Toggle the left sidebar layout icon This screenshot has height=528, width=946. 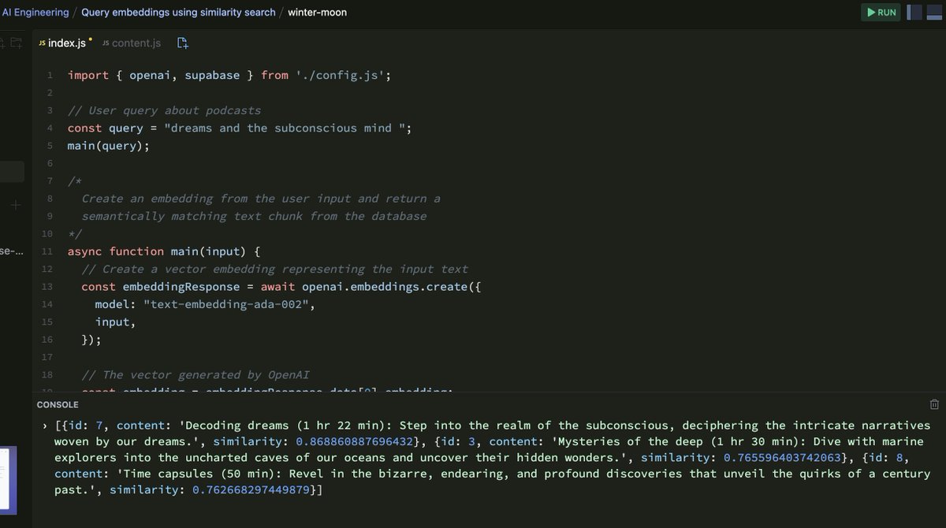(x=914, y=13)
